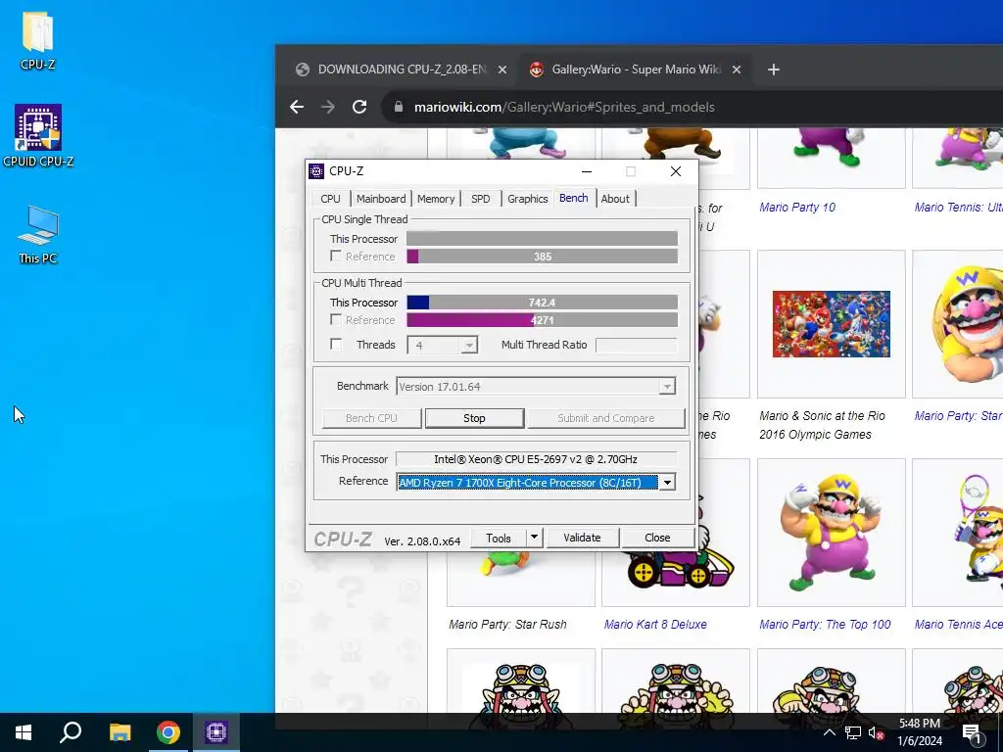This screenshot has width=1003, height=752.
Task: Open Reference processor dropdown arrow
Action: [667, 482]
